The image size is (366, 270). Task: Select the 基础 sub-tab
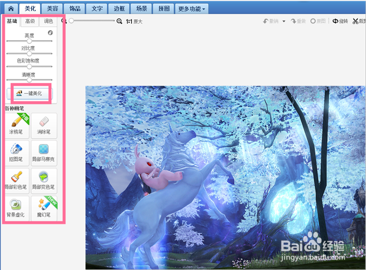(12, 21)
